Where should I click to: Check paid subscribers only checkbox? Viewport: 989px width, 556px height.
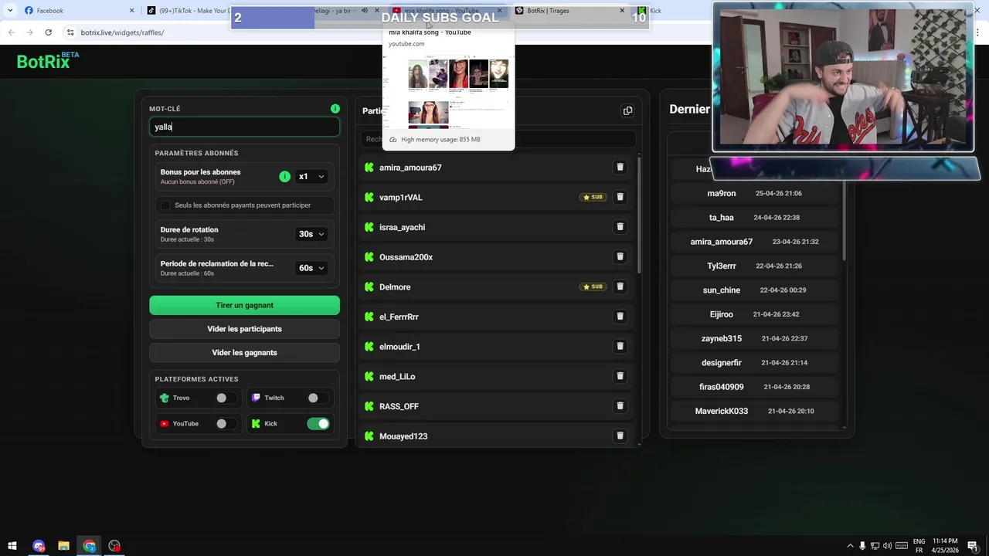tap(165, 205)
